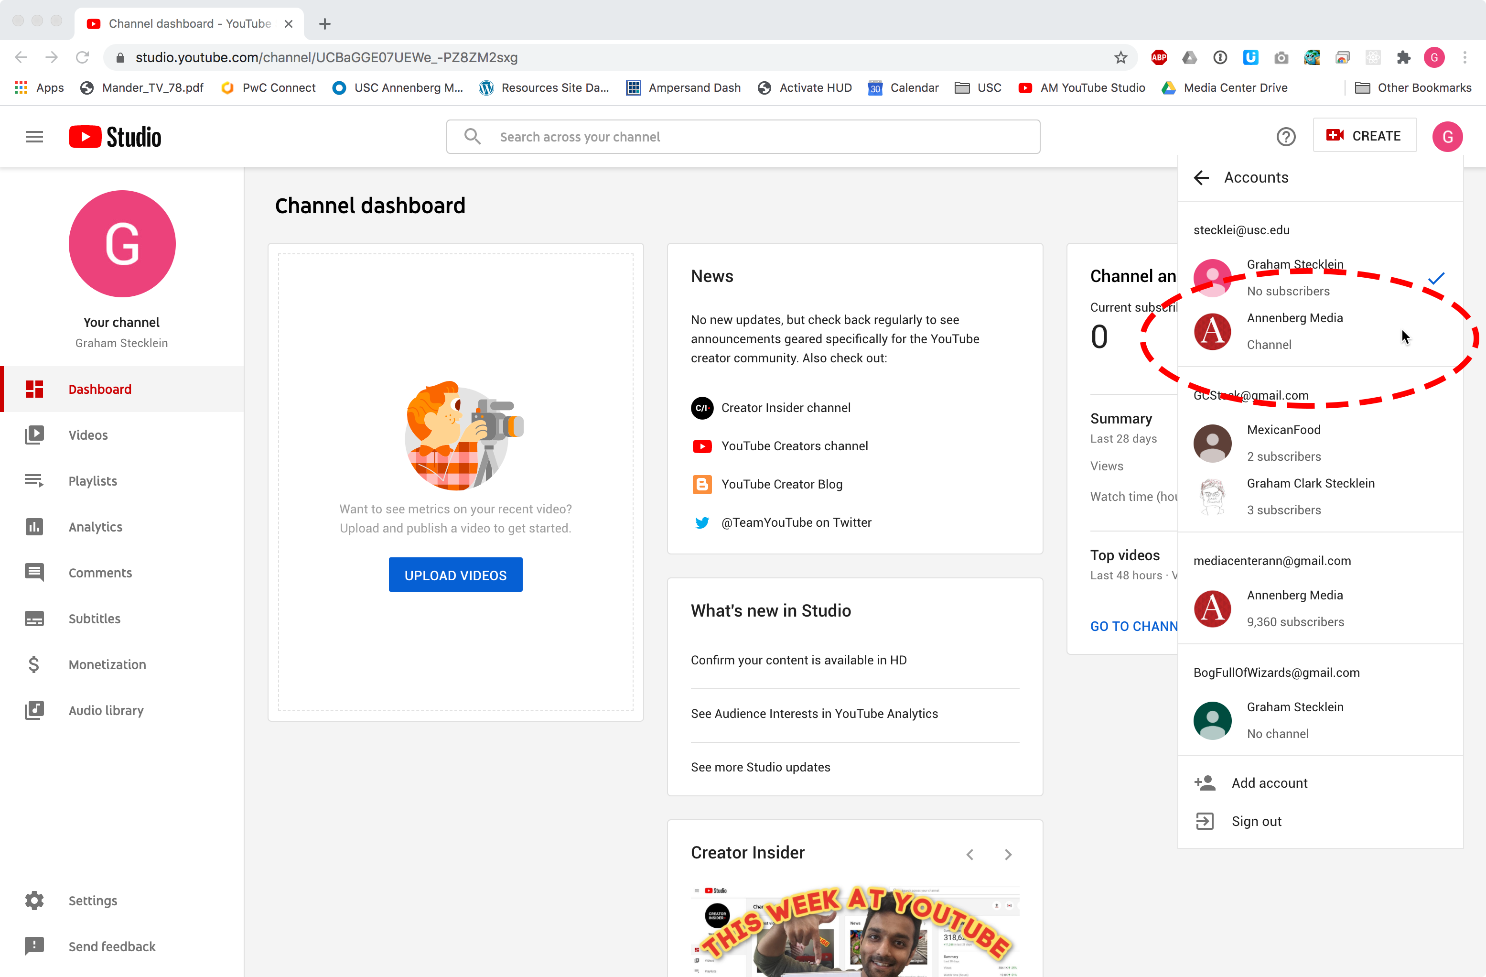
Task: Click Sign out option
Action: 1256,821
